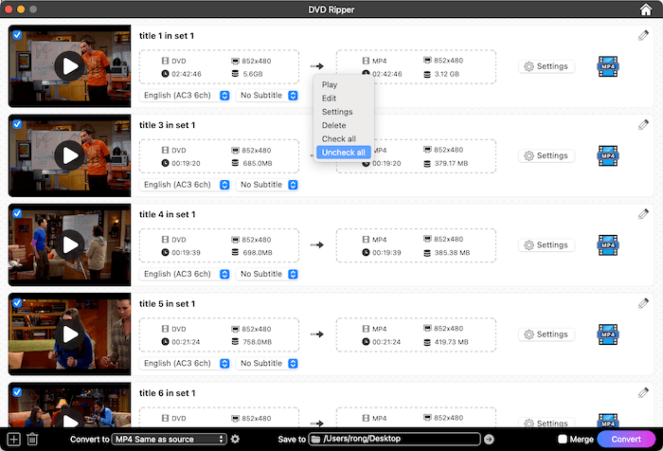This screenshot has height=451, width=663.
Task: Open the Convert to format dropdown
Action: point(169,439)
